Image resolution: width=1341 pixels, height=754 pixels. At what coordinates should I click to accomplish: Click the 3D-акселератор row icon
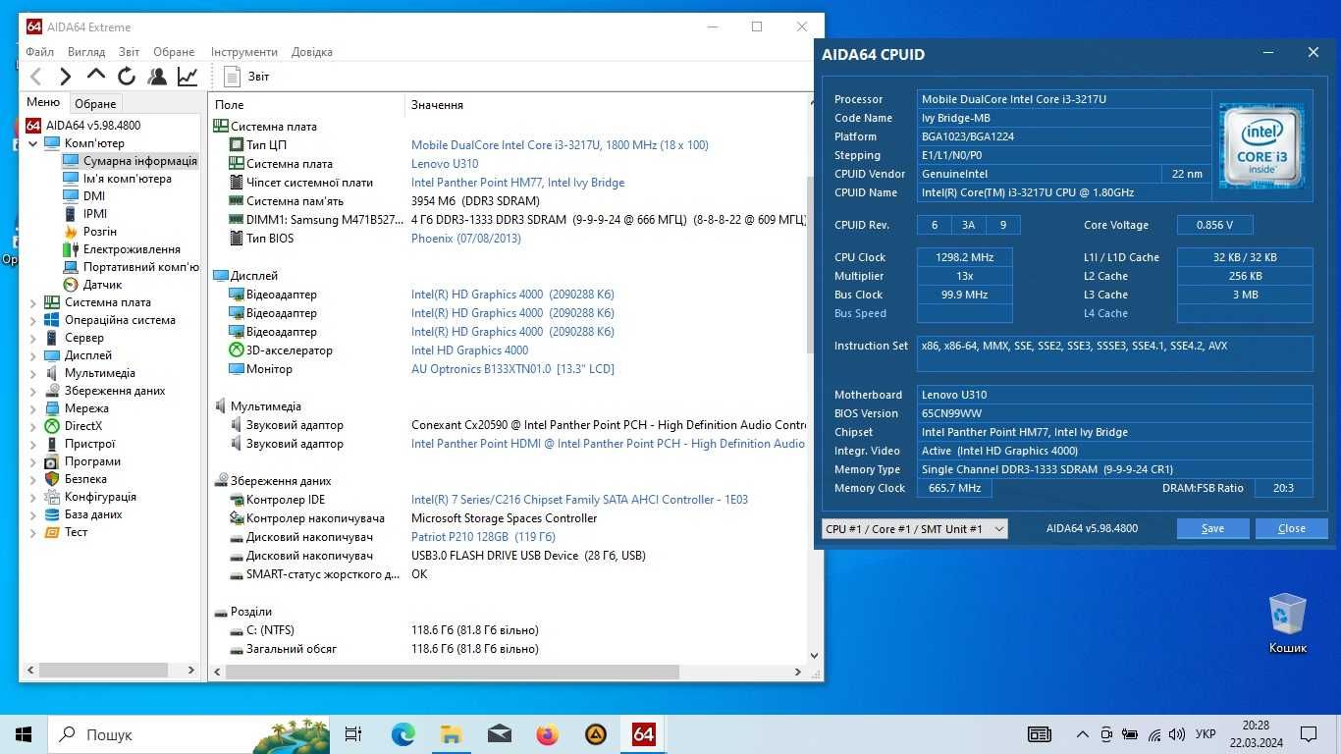tap(237, 350)
